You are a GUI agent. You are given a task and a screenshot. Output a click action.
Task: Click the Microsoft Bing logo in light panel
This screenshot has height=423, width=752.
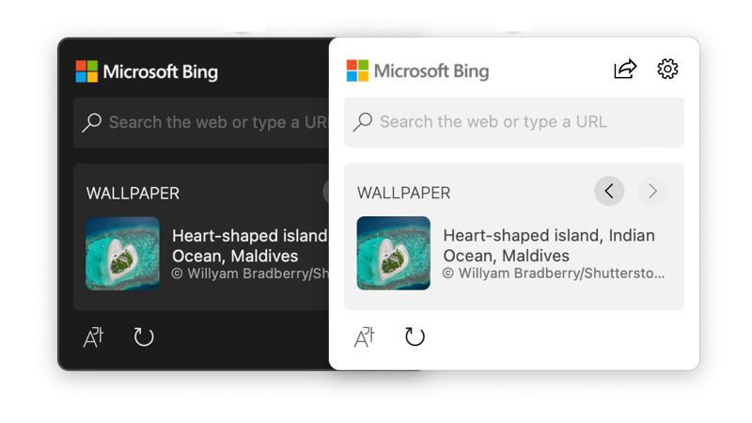417,70
